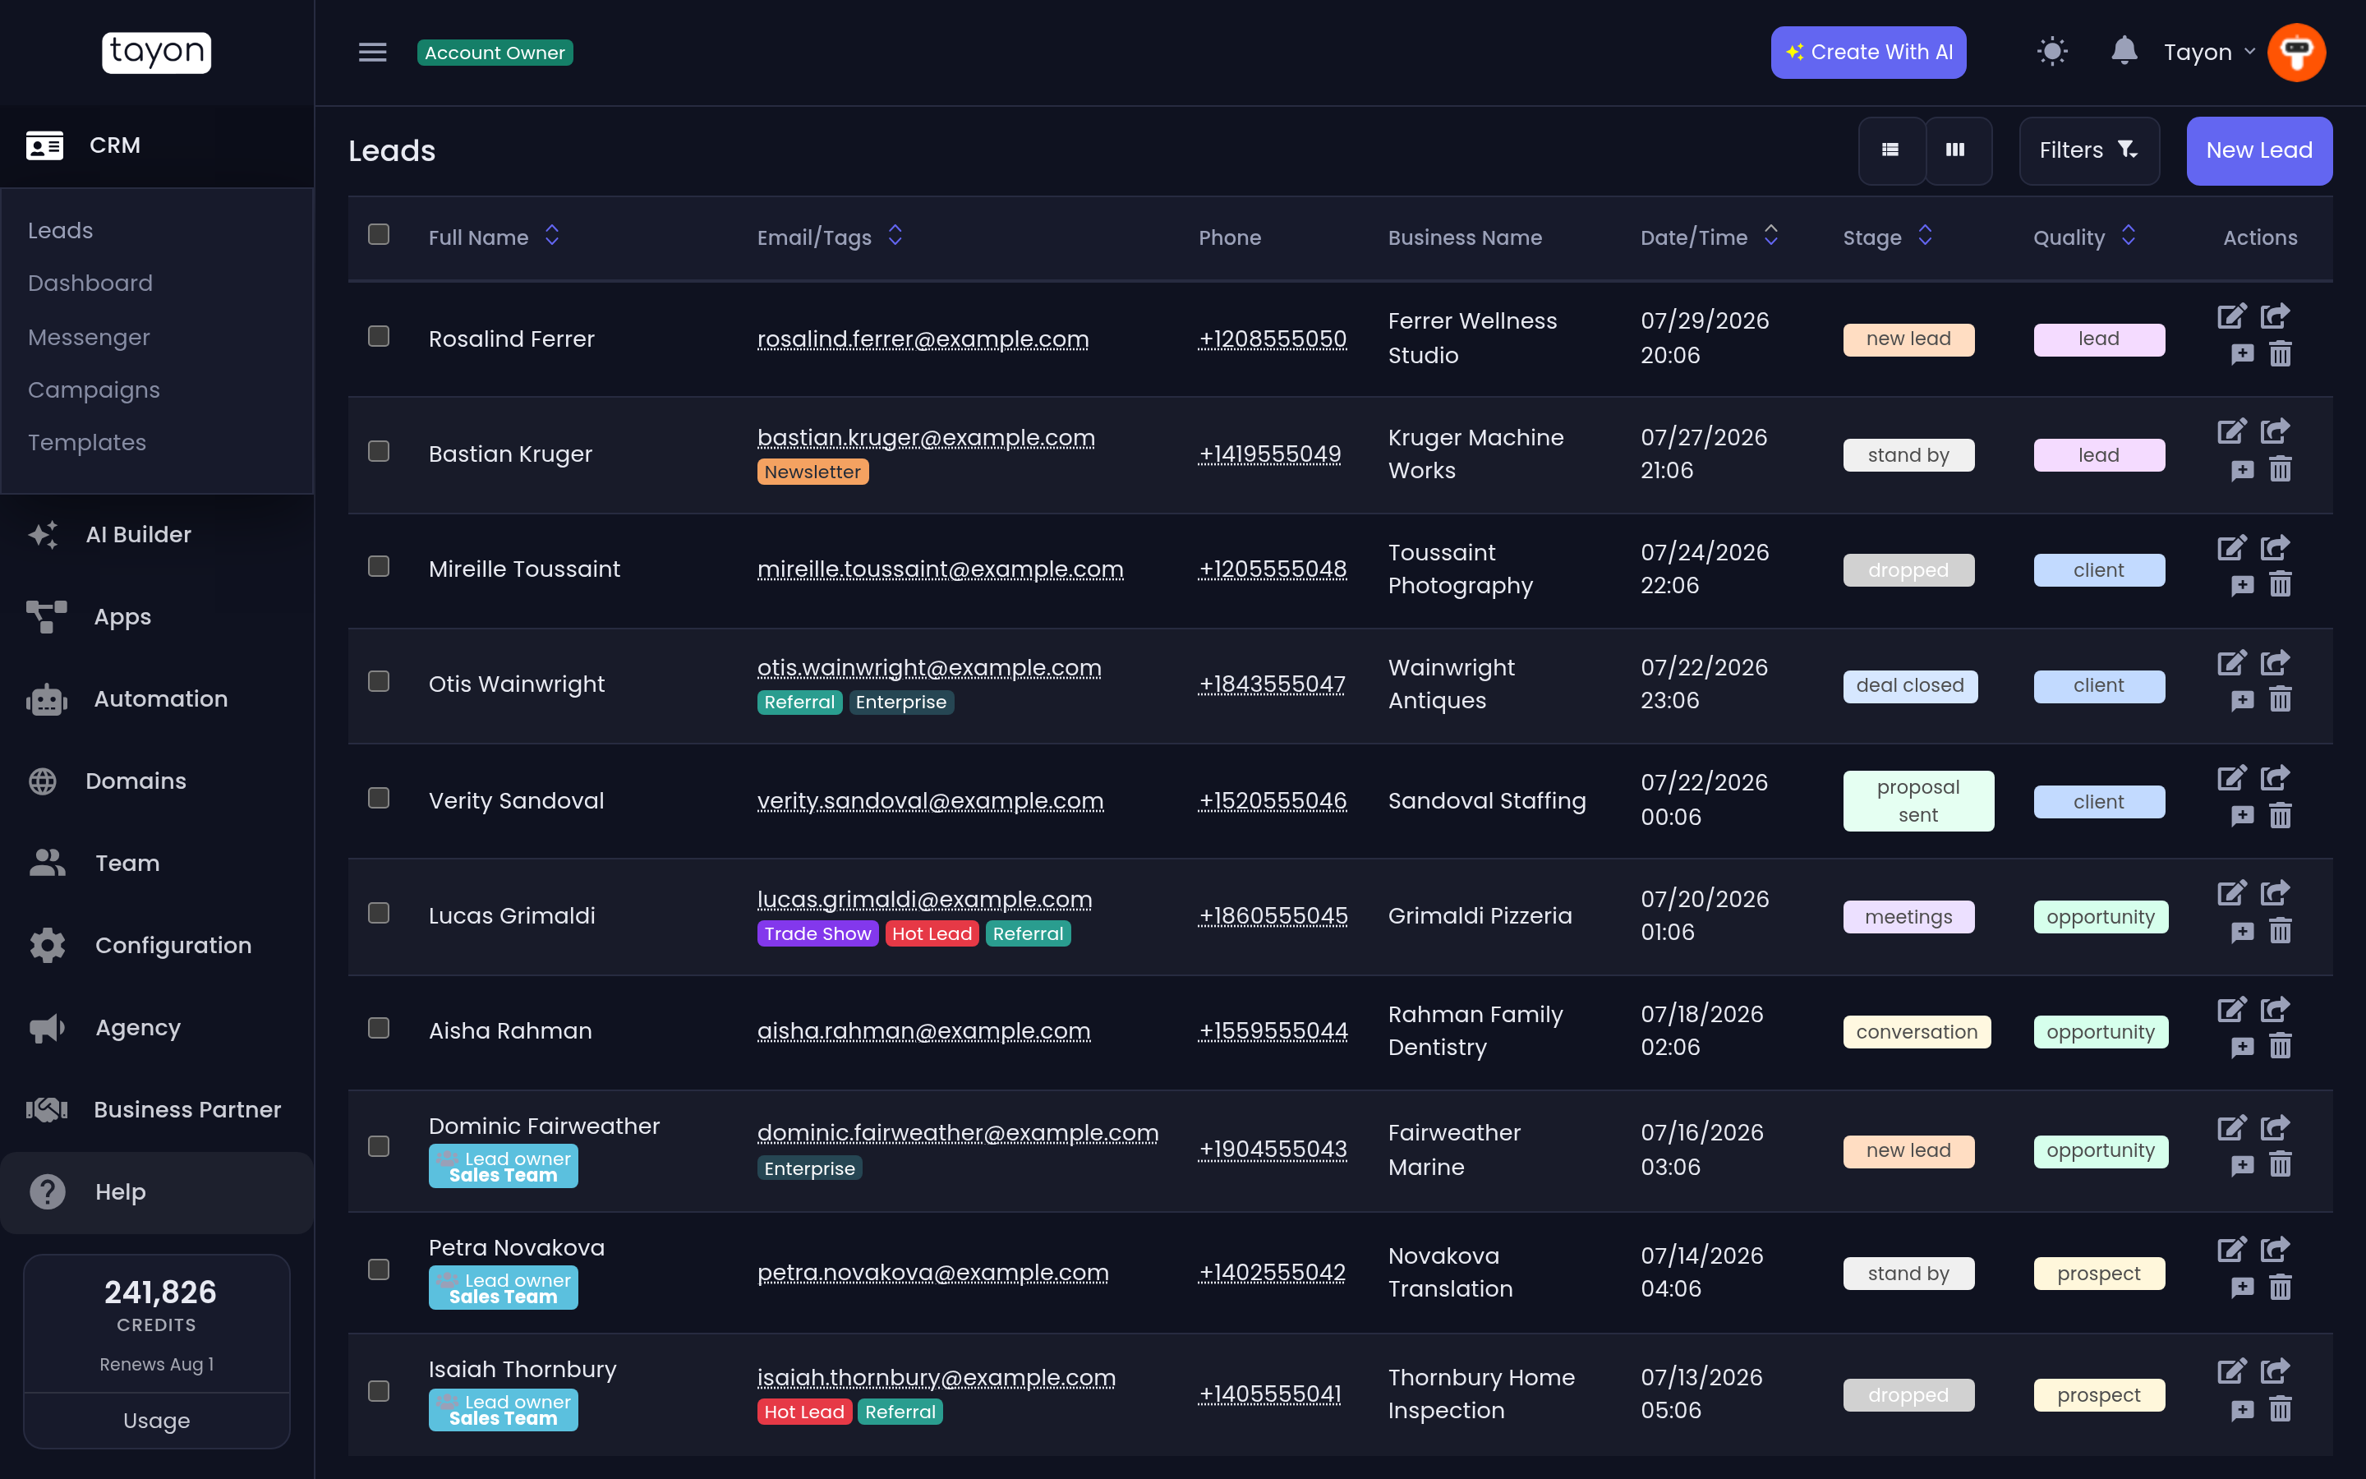
Task: Edit the Rosalind Ferrer lead
Action: tap(2231, 316)
